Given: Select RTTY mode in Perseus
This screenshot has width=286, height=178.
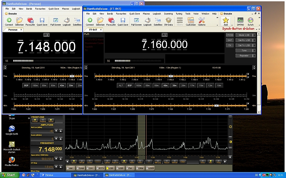Looking at the screenshot, I should pyautogui.click(x=100, y=168).
